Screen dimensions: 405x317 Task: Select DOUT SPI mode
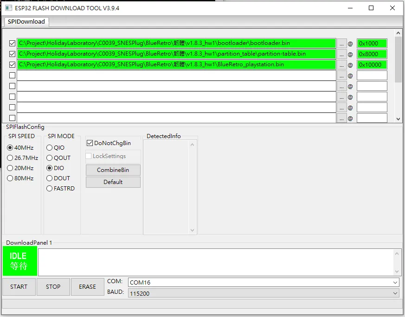click(58, 178)
